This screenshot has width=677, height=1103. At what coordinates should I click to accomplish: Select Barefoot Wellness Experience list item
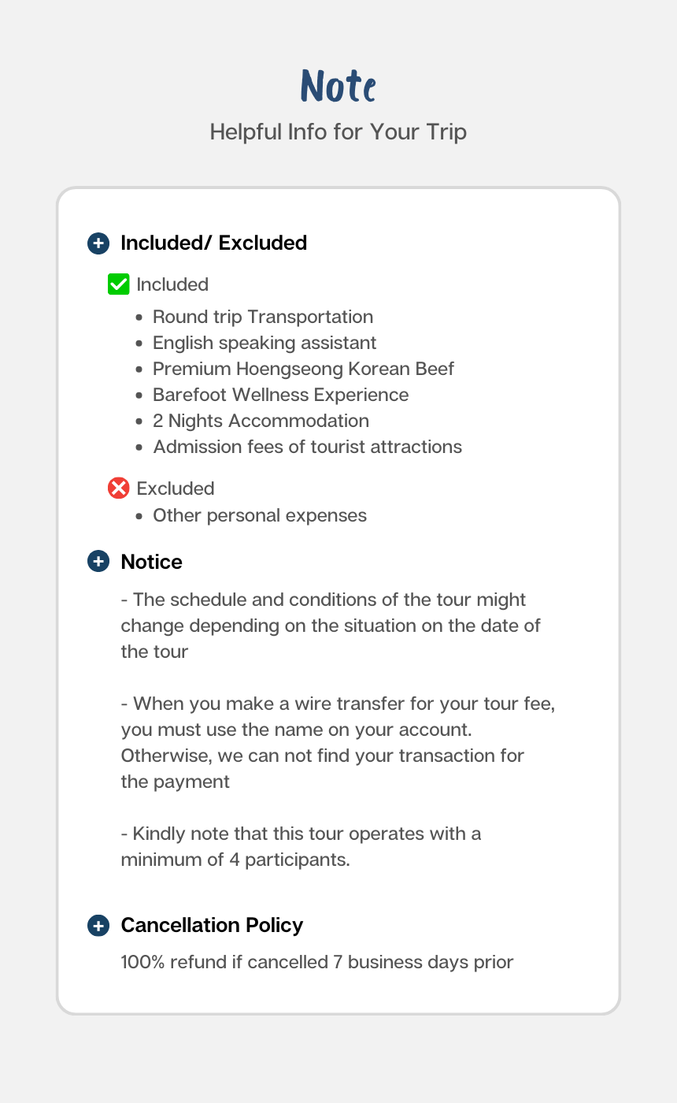pyautogui.click(x=280, y=395)
